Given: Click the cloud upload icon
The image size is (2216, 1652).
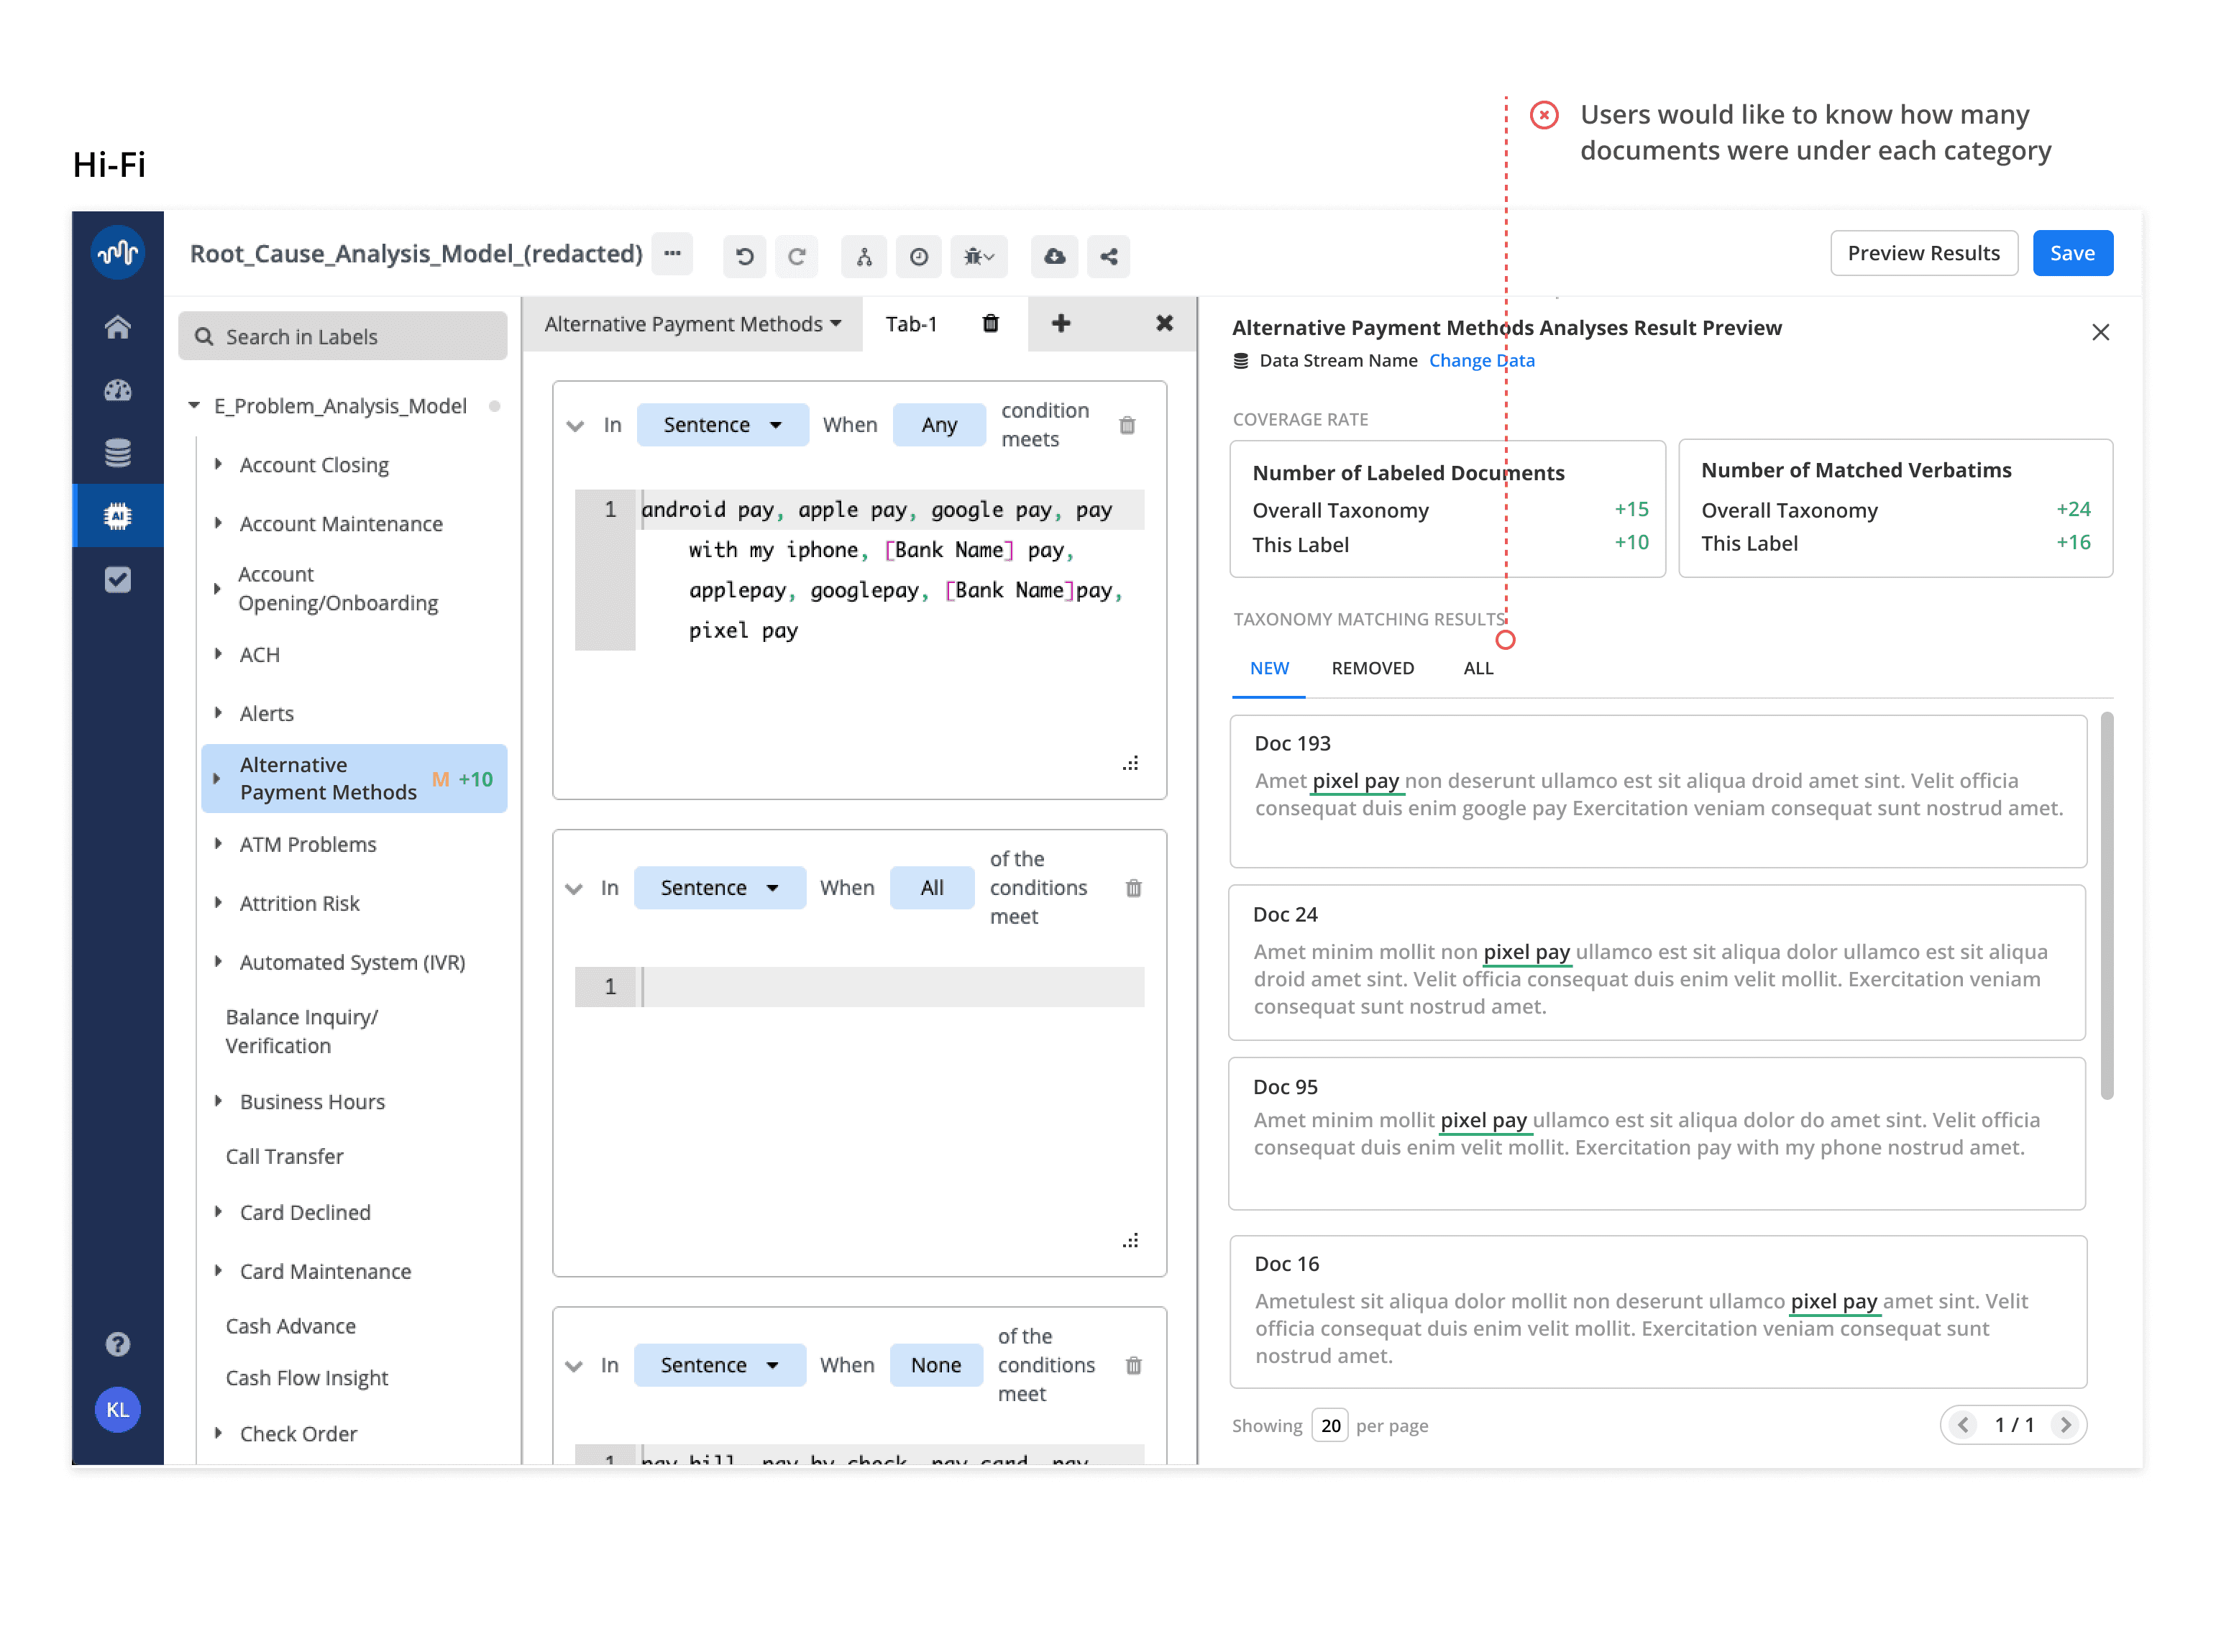Looking at the screenshot, I should pyautogui.click(x=1054, y=256).
